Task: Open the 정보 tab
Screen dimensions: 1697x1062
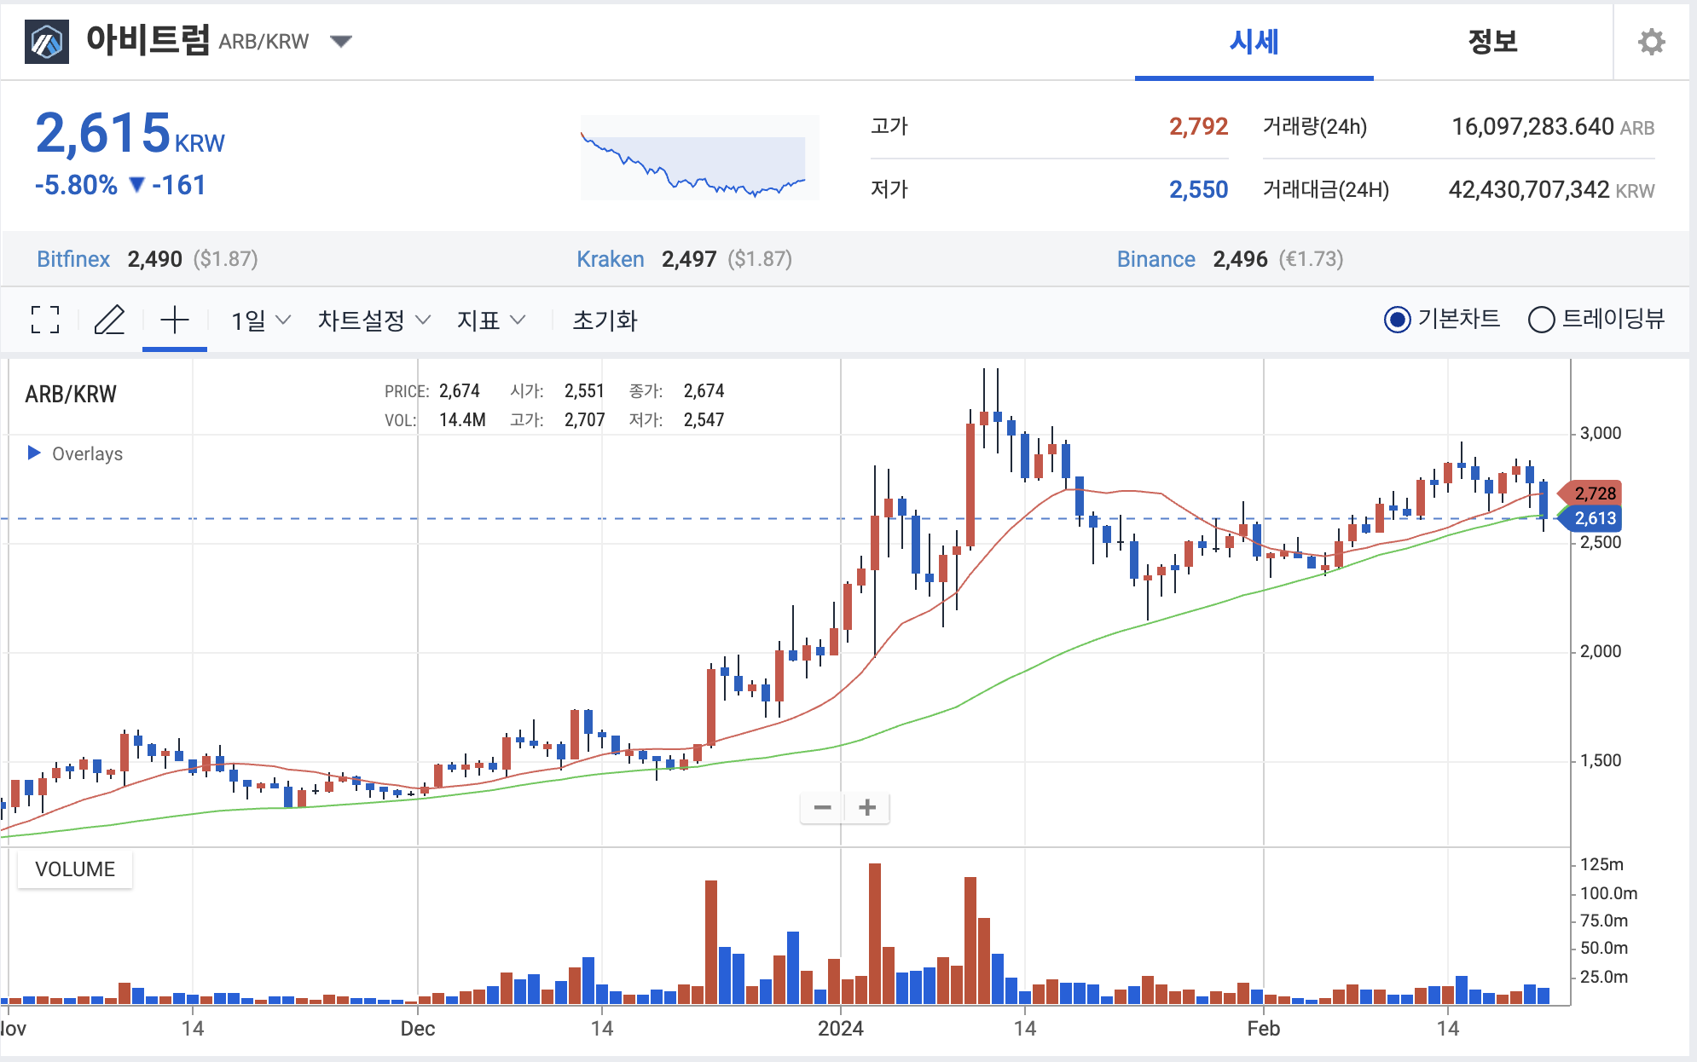Action: [1492, 42]
